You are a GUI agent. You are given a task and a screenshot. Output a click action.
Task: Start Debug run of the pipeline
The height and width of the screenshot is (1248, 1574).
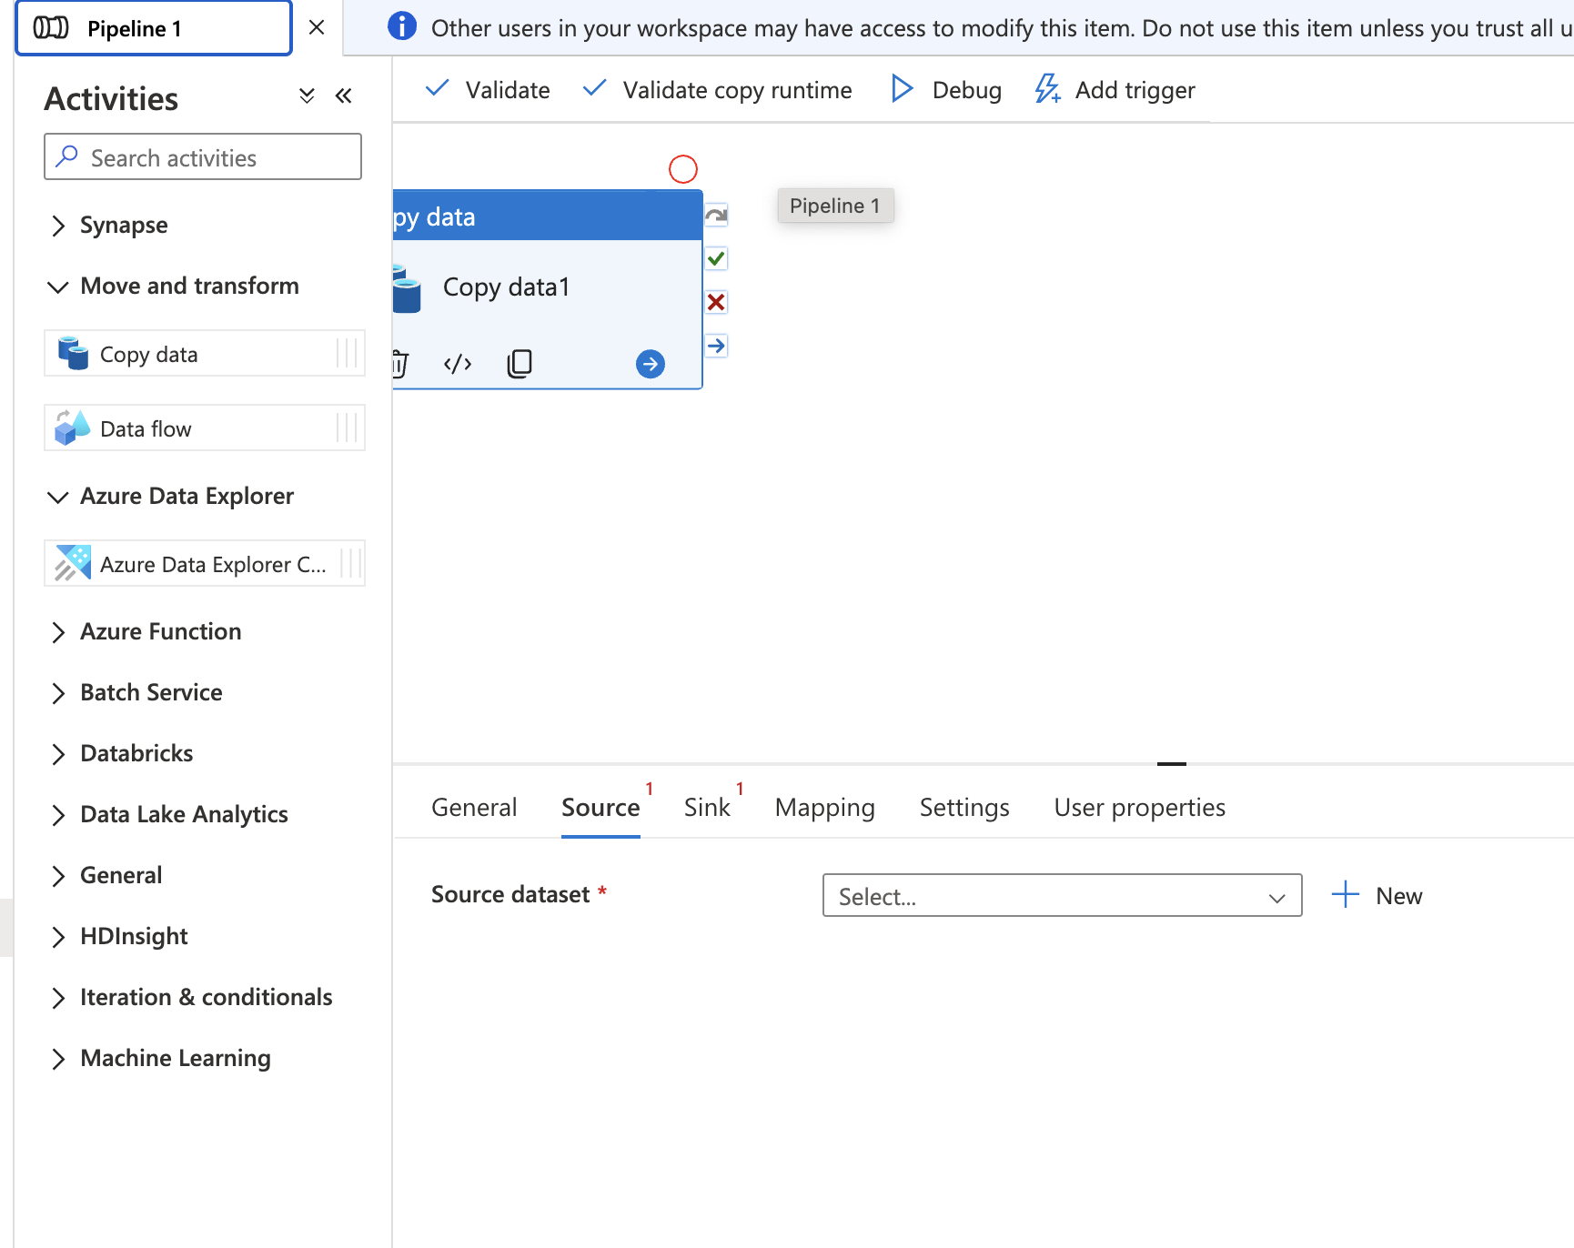pos(946,89)
